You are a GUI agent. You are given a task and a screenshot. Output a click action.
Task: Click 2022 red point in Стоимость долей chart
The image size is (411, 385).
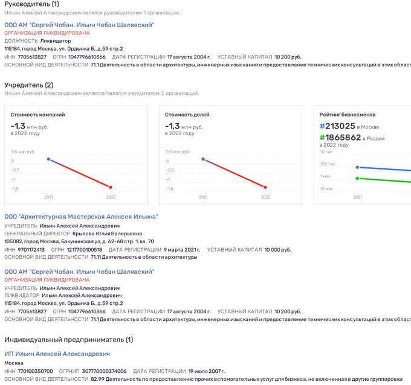pyautogui.click(x=265, y=187)
